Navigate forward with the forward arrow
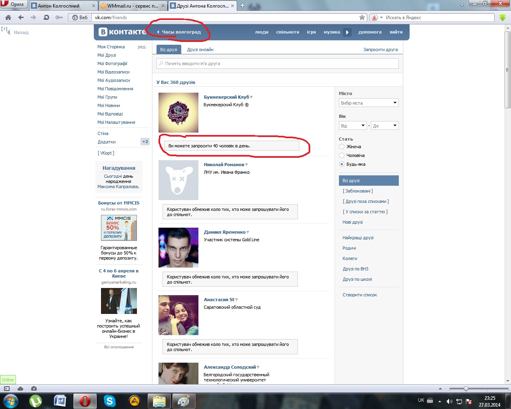This screenshot has width=511, height=409. coord(33,18)
